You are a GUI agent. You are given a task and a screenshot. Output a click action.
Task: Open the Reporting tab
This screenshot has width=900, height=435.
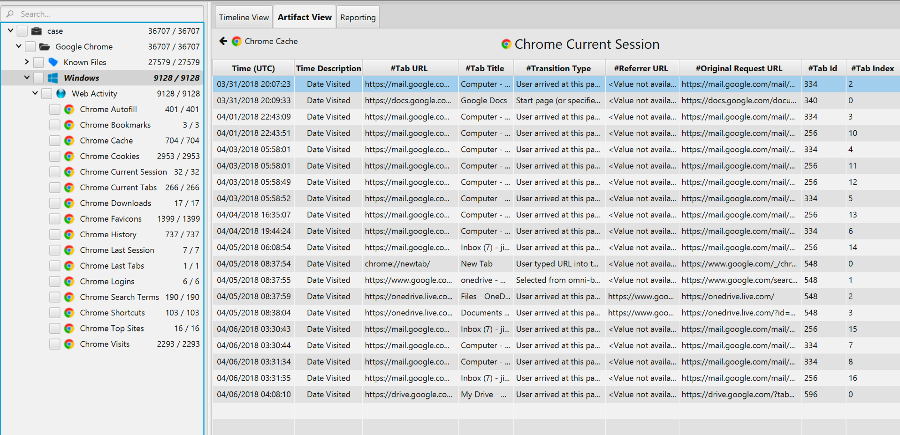(358, 17)
